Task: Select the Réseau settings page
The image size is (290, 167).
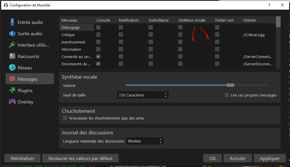Action: click(30, 68)
